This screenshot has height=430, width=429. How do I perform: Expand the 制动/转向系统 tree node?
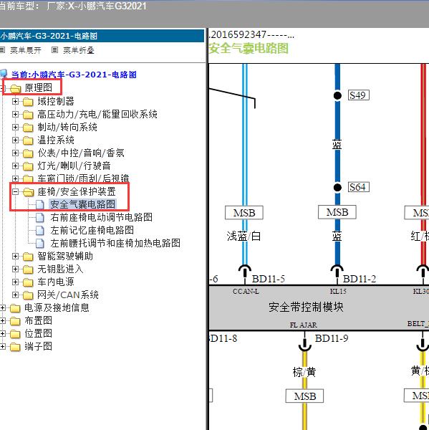tap(15, 128)
